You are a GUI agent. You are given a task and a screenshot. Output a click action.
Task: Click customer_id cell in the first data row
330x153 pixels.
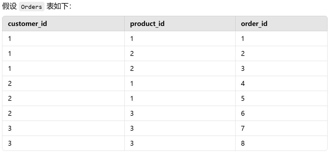tap(10, 39)
